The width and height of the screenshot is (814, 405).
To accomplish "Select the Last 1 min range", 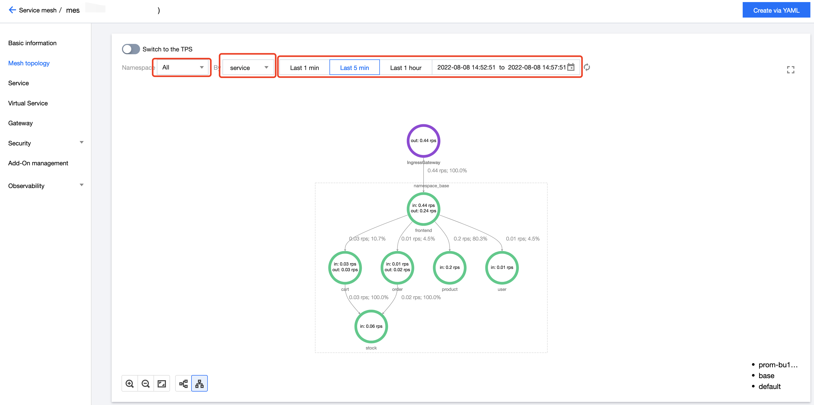I will tap(304, 68).
